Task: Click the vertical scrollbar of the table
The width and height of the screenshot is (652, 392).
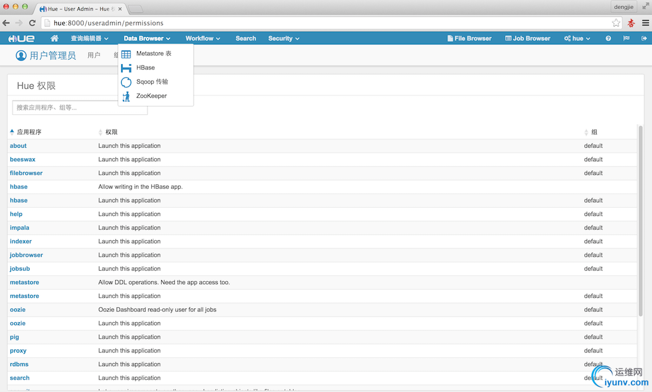Action: (640, 221)
